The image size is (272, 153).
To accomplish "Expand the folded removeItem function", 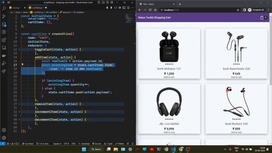I will point(19,104).
